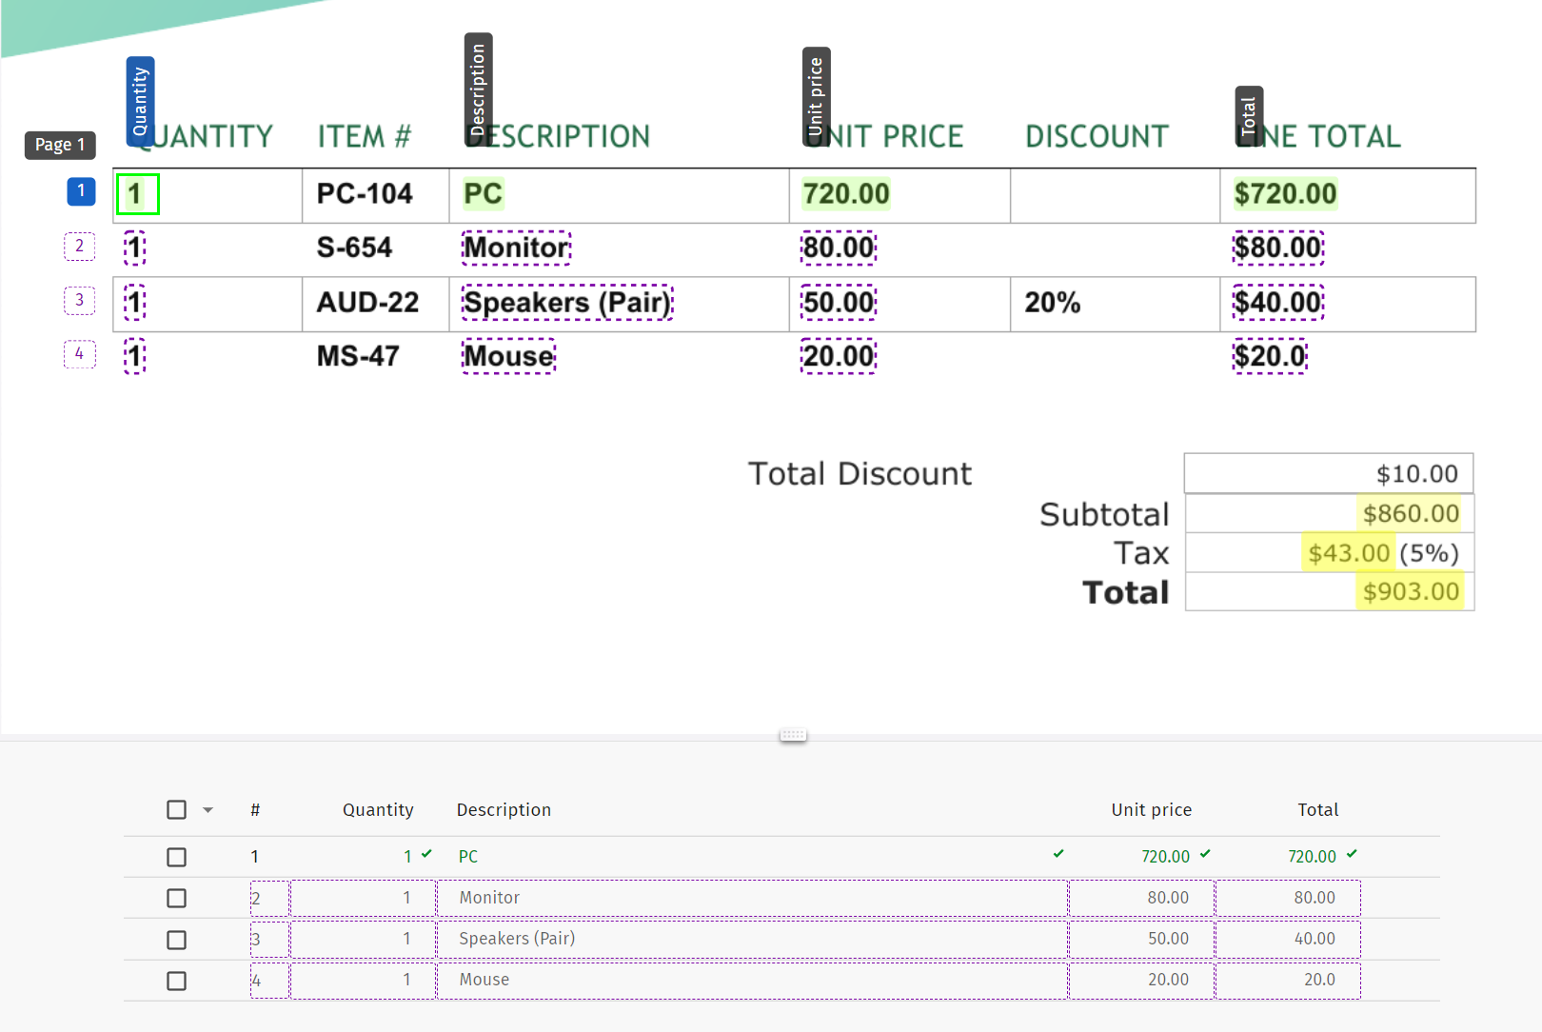Select the dashed row 3 badge
The width and height of the screenshot is (1542, 1032).
click(x=80, y=300)
